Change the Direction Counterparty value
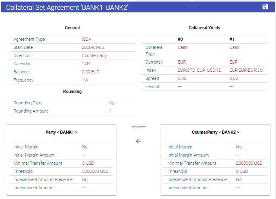The image size is (276, 199). [x=94, y=55]
